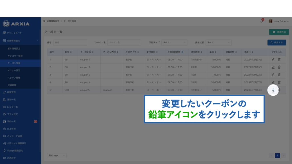Viewport: 292px width, 164px height.
Task: Open the 掲載状態 filter dropdown
Action: pyautogui.click(x=219, y=42)
